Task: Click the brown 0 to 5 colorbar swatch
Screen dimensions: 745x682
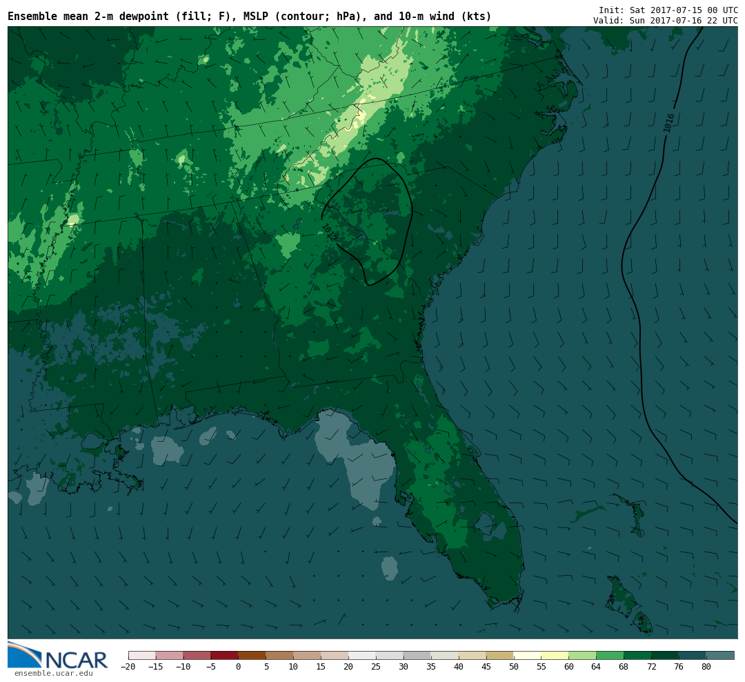Action: [x=252, y=655]
